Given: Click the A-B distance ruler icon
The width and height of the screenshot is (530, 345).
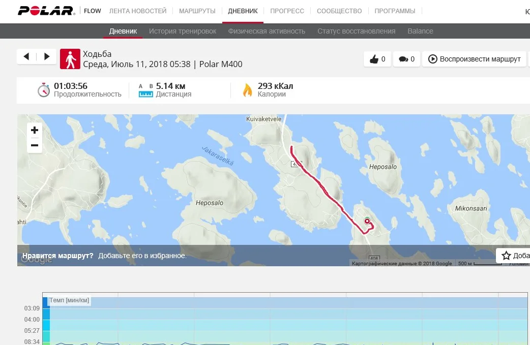Looking at the screenshot, I should click(145, 90).
